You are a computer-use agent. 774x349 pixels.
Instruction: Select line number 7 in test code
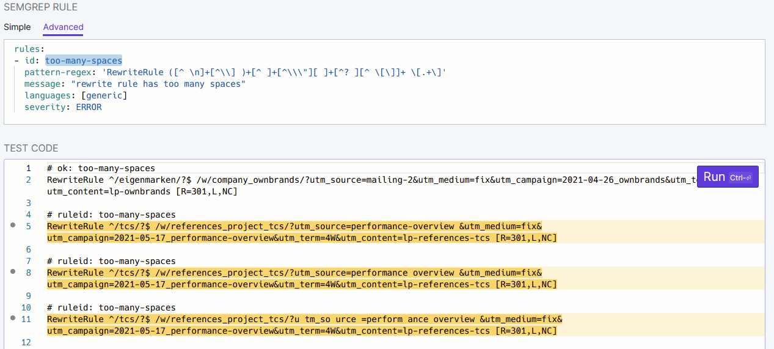pos(28,261)
